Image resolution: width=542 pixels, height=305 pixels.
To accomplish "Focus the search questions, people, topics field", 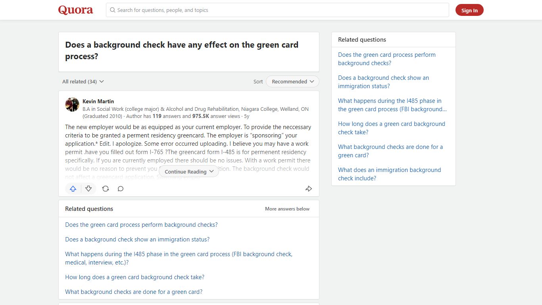I will pyautogui.click(x=277, y=10).
